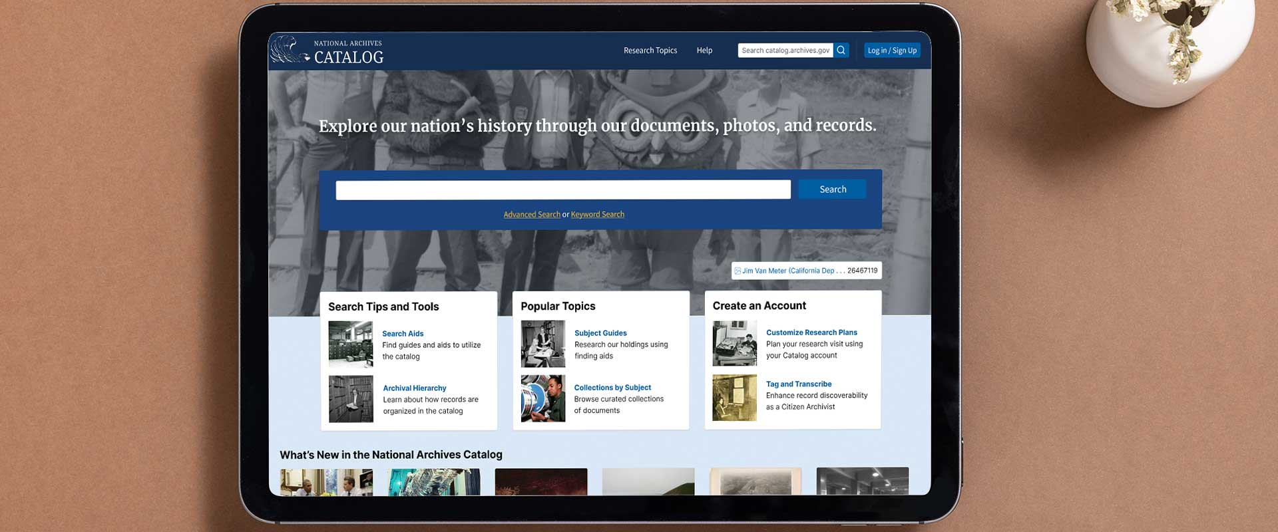Click the Jim Van Meter photo credit link
The height and width of the screenshot is (532, 1278).
[x=788, y=271]
